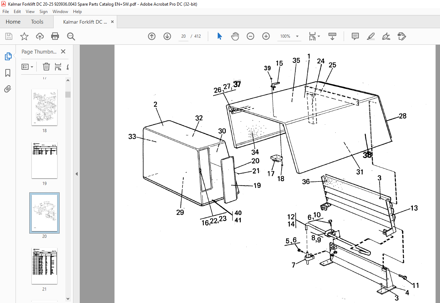The height and width of the screenshot is (303, 440).
Task: Select the Kalmar Forklift document tab
Action: click(x=85, y=22)
